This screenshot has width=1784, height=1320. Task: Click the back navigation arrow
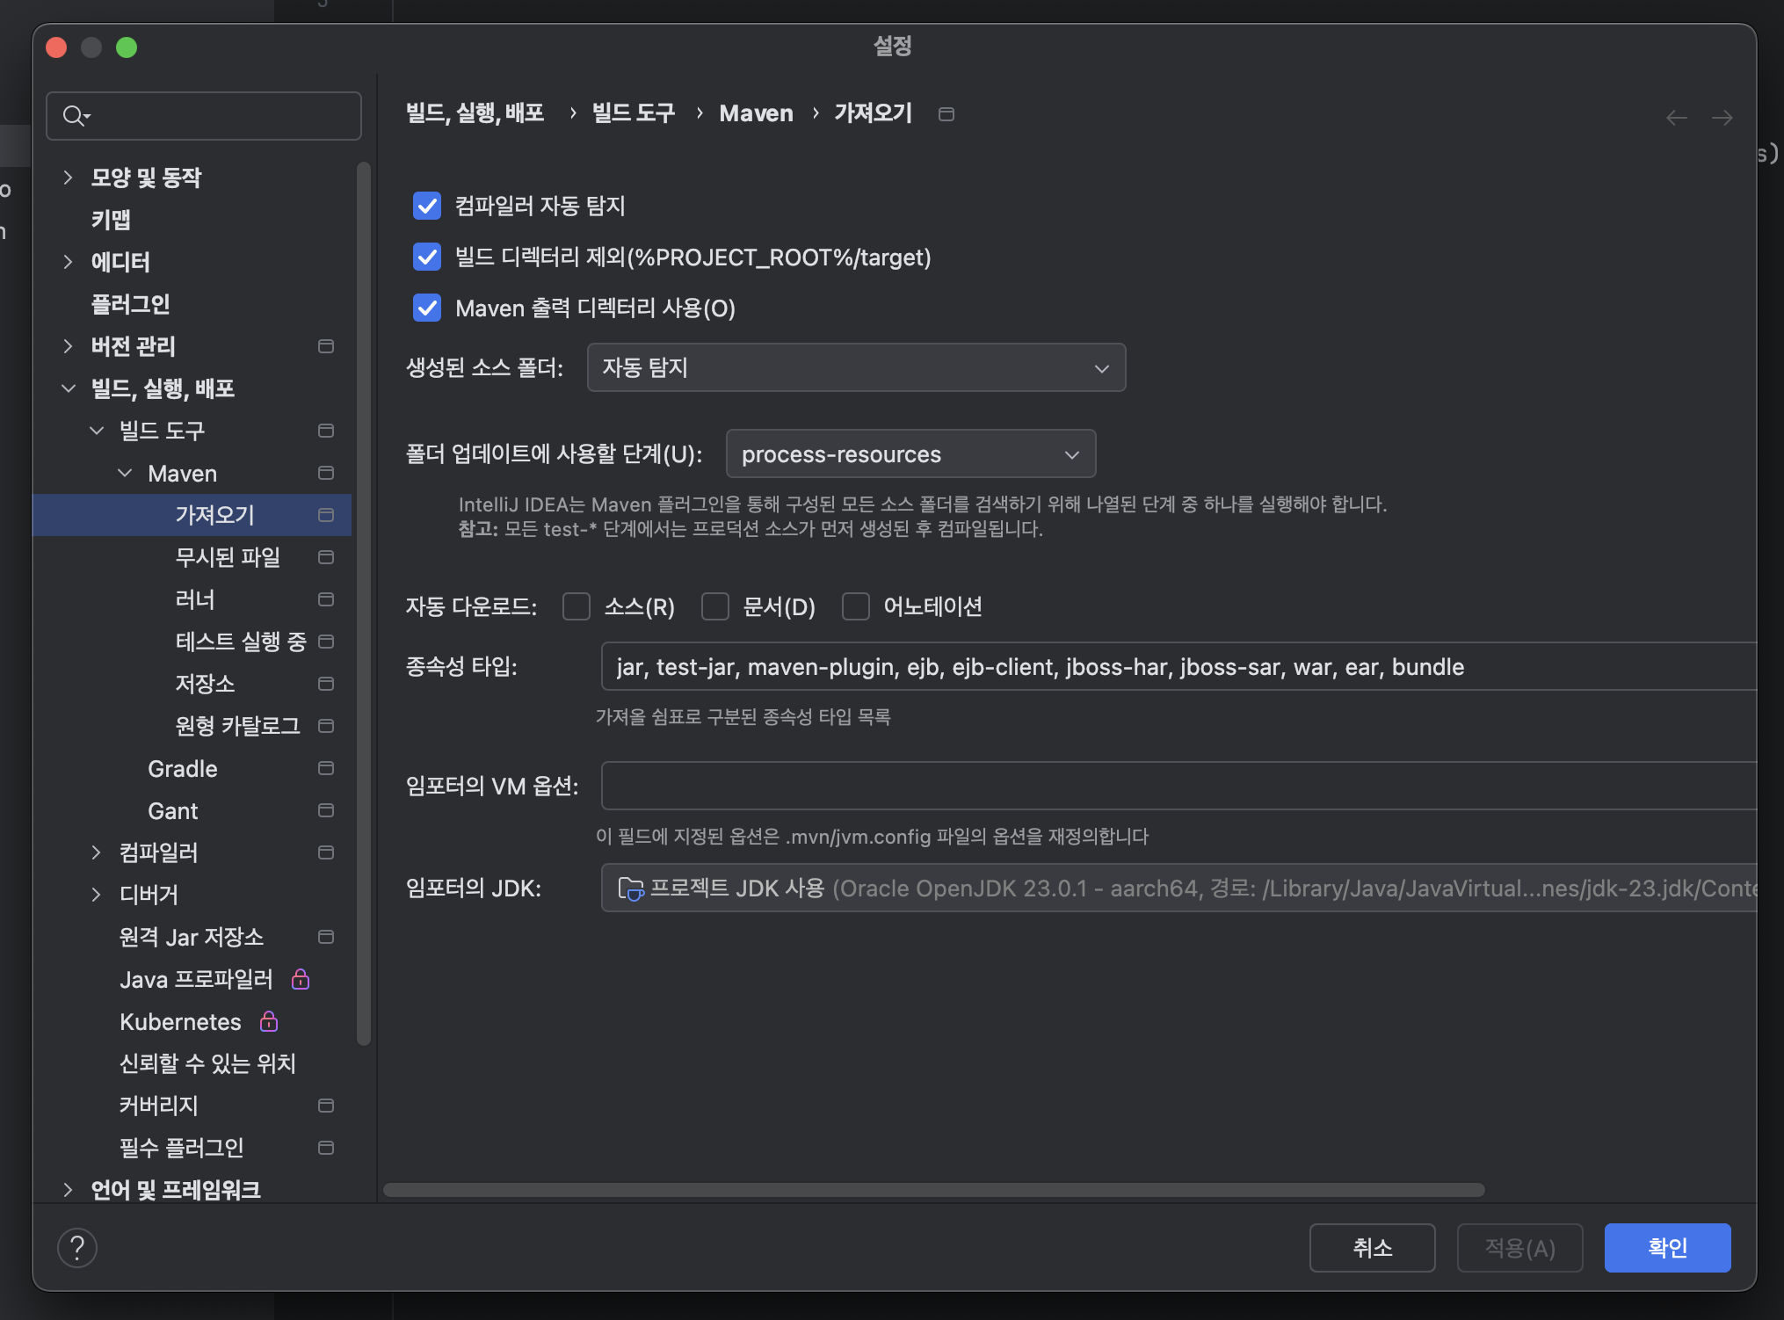pos(1676,118)
